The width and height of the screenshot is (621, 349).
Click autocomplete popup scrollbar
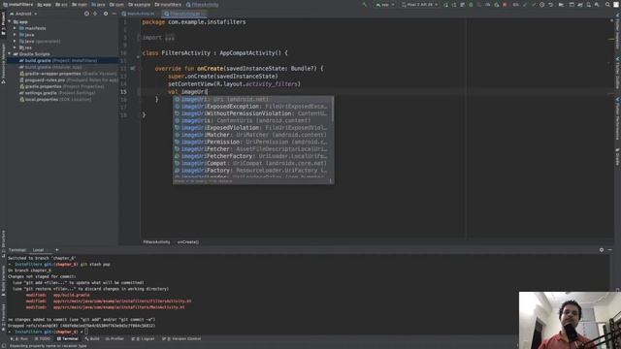point(332,110)
